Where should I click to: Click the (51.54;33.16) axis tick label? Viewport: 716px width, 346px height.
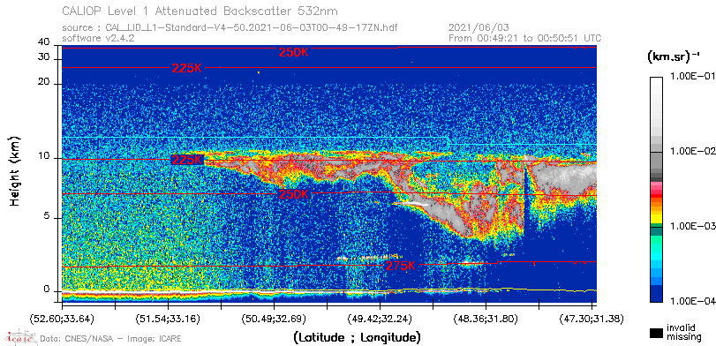pos(169,318)
